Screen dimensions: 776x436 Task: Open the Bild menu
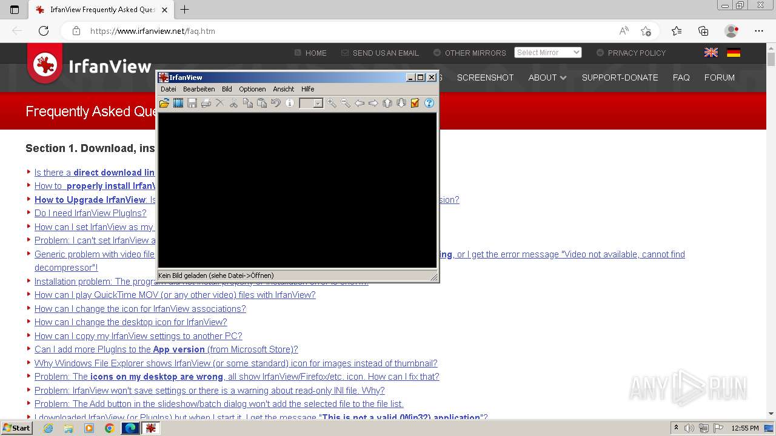point(227,89)
